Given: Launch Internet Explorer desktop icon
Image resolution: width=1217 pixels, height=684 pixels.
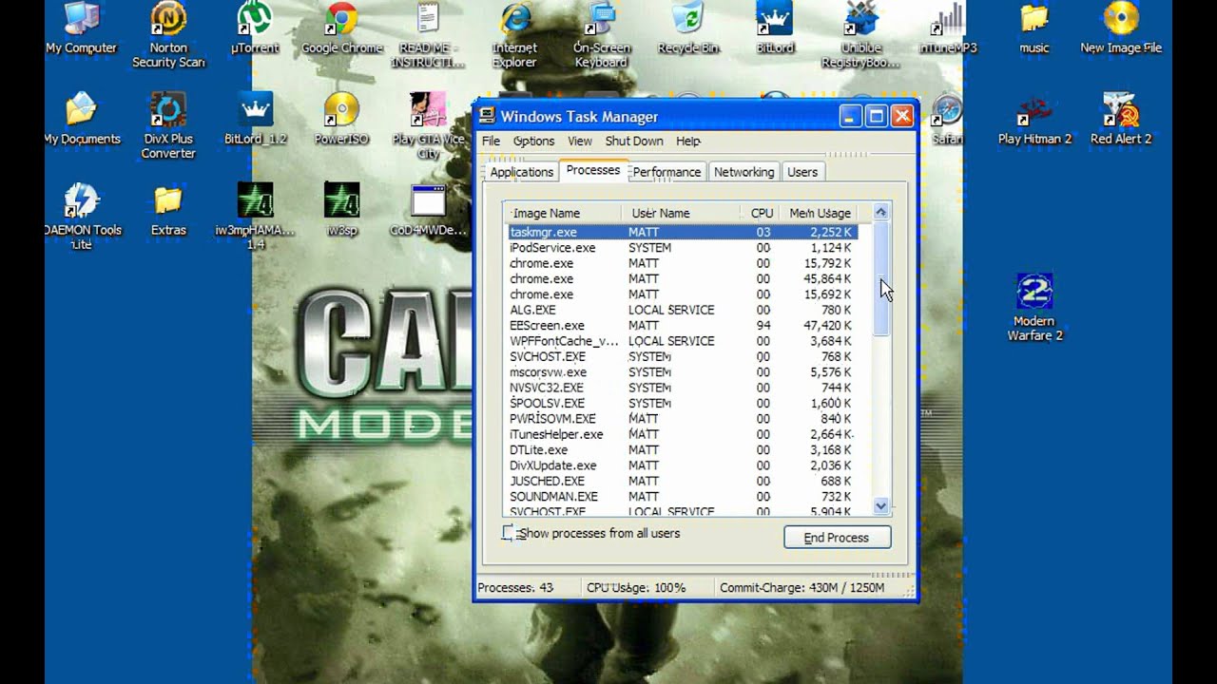Looking at the screenshot, I should (514, 35).
